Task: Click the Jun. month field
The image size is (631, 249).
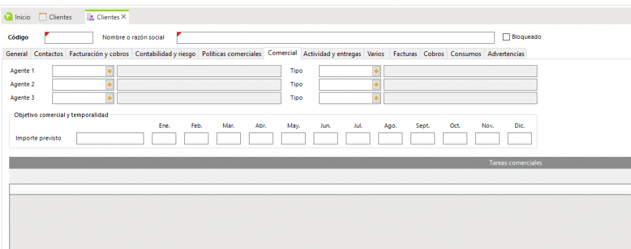Action: 325,139
